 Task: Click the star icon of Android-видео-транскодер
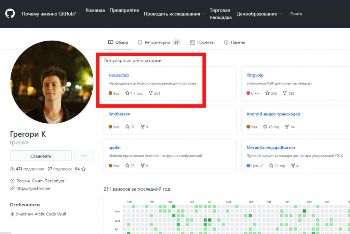265,127
